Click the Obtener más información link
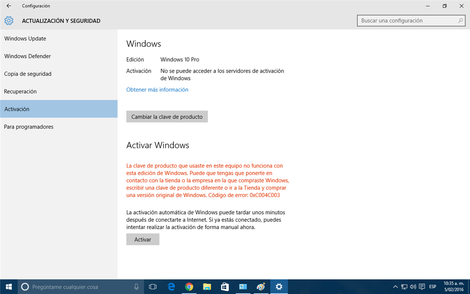Screen dimensions: 470x294 click(x=157, y=90)
